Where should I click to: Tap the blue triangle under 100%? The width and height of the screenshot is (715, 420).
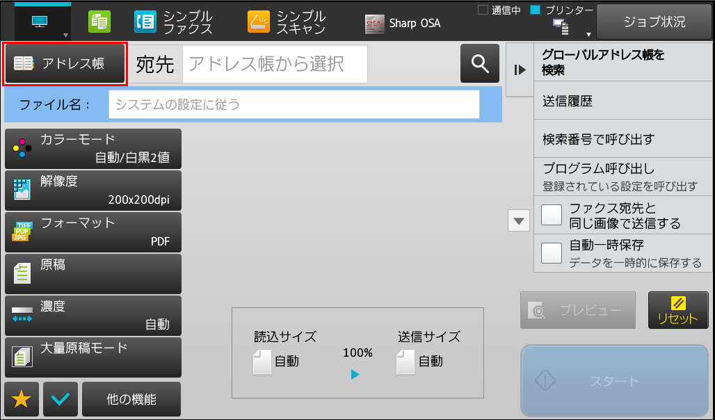355,374
